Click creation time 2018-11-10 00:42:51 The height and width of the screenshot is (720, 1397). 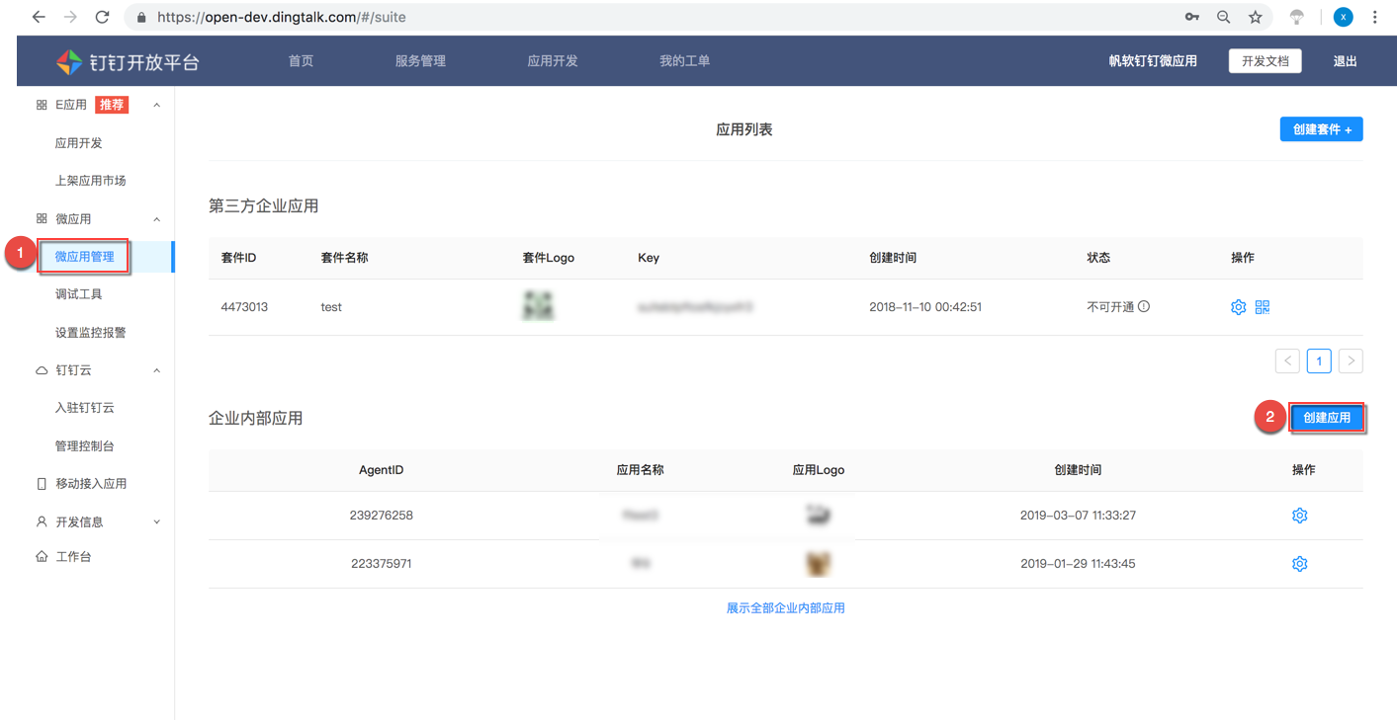pyautogui.click(x=925, y=307)
